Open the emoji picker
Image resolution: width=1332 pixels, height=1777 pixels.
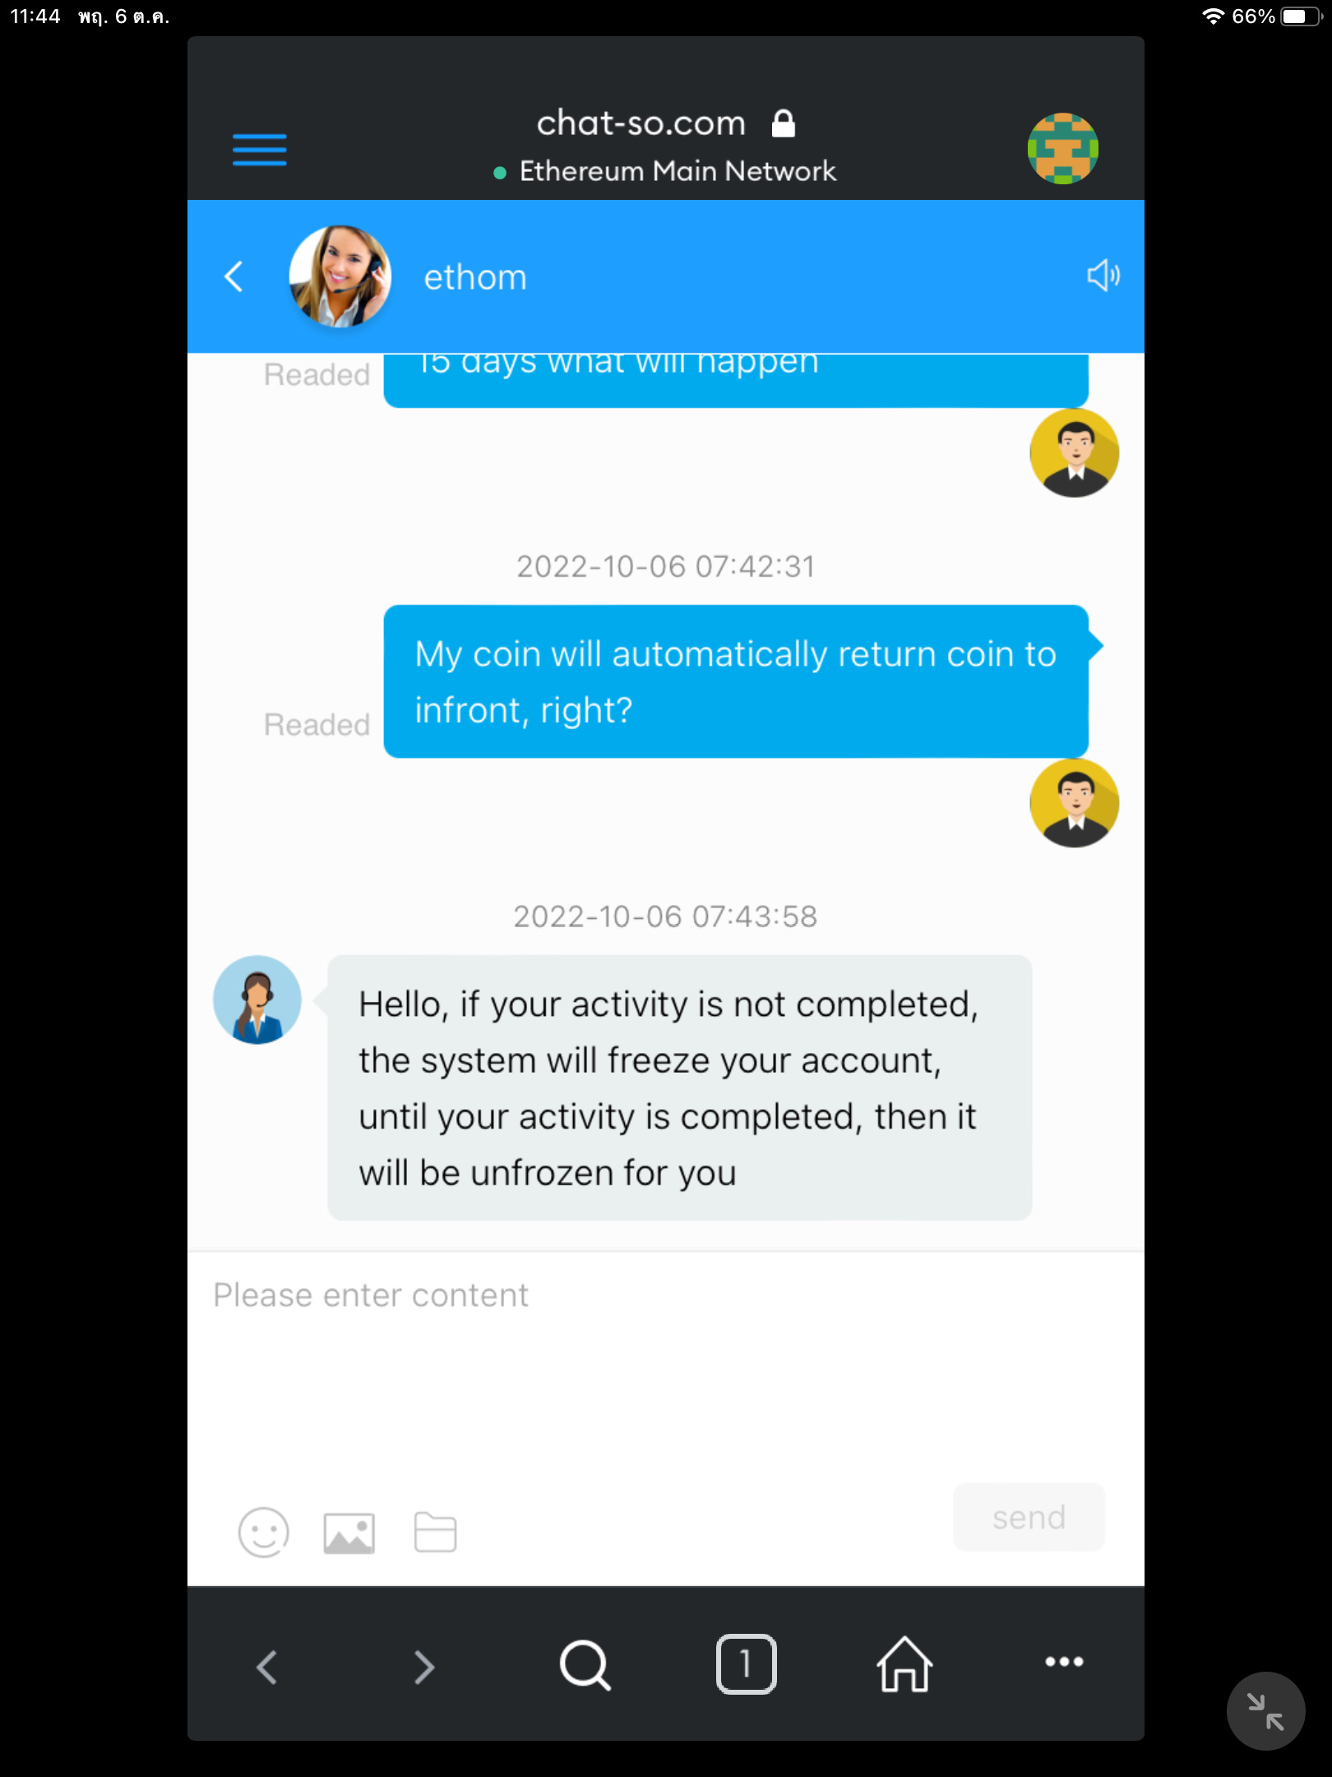[264, 1533]
